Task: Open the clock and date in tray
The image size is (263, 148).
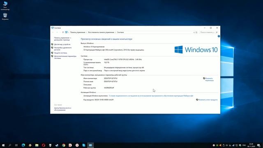Action: click(251, 145)
